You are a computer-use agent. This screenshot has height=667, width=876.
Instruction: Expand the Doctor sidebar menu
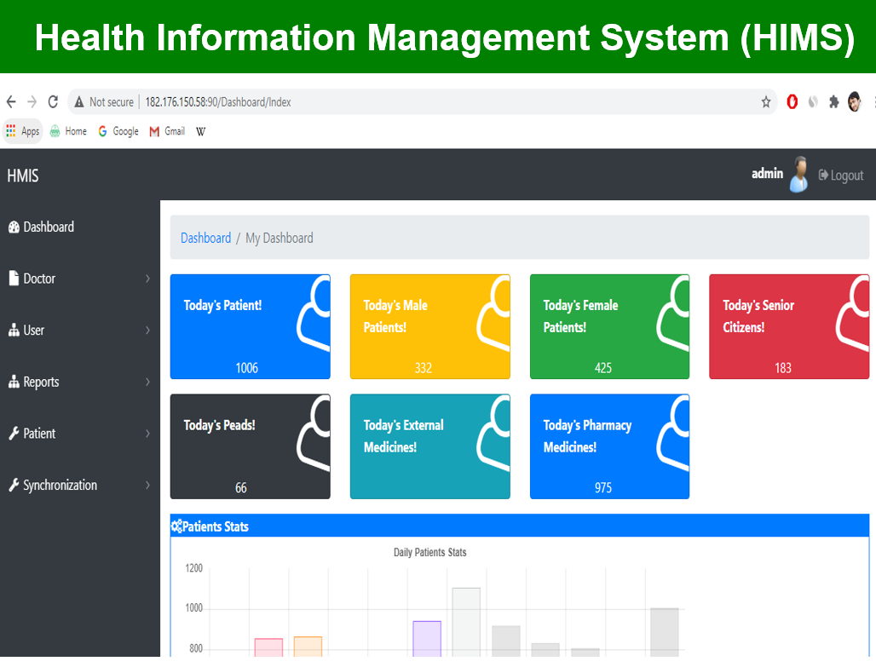39,279
